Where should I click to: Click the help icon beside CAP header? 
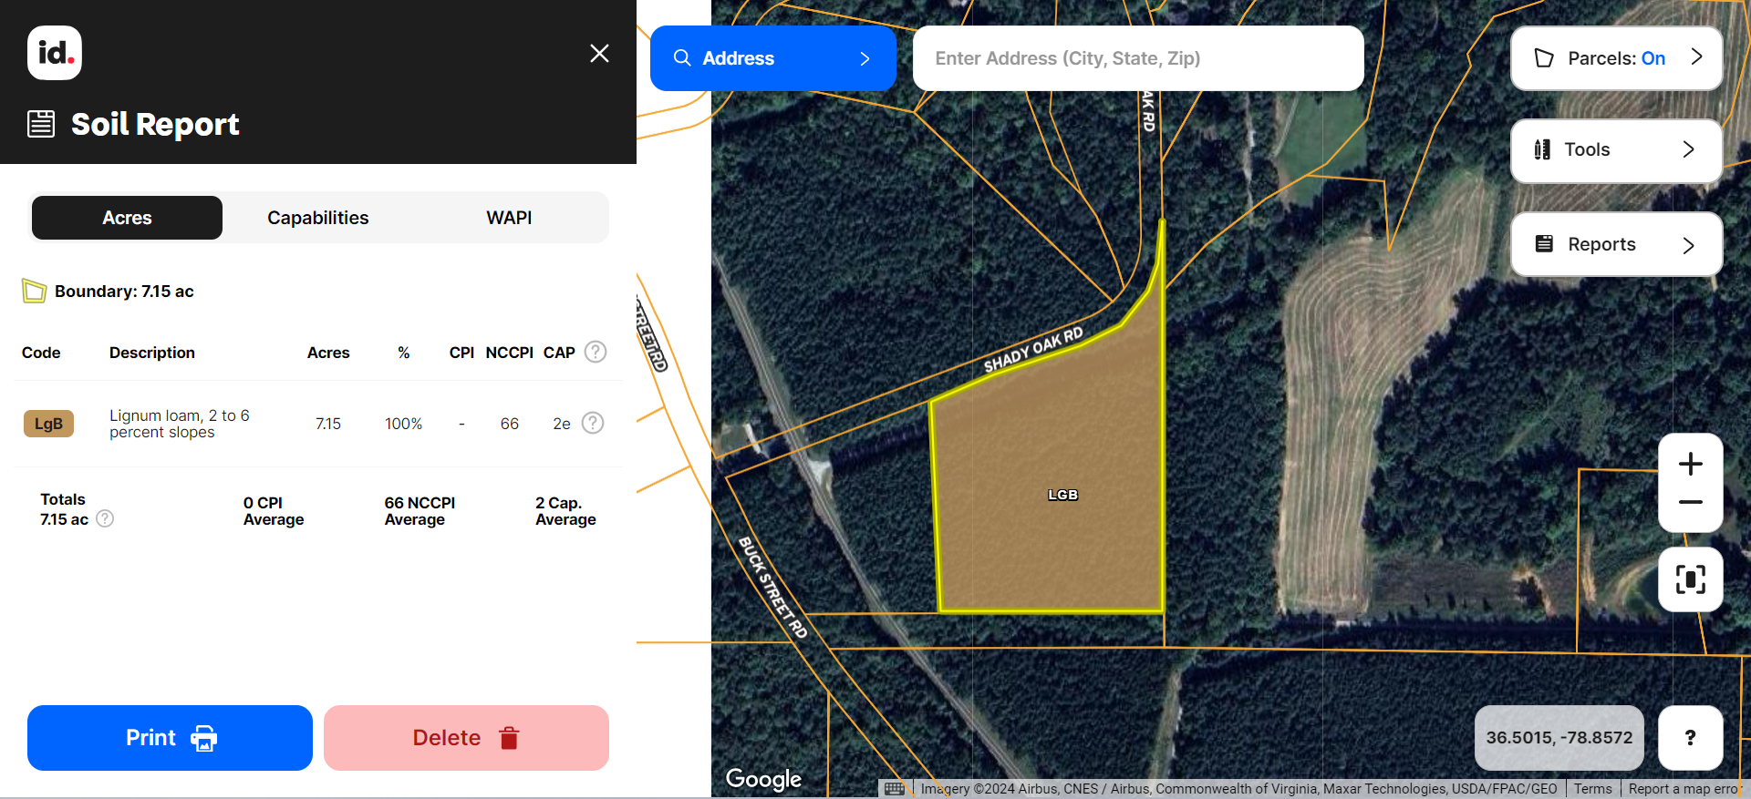pos(596,352)
